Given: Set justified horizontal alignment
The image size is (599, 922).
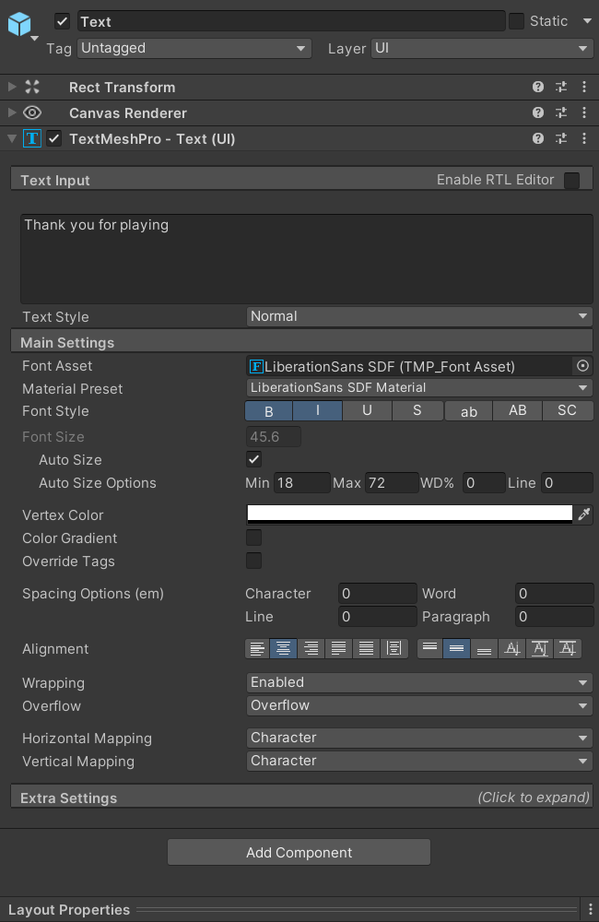Looking at the screenshot, I should (x=338, y=648).
